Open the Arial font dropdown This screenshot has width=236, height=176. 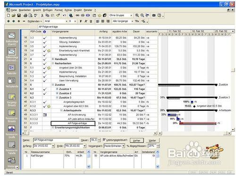pos(67,21)
